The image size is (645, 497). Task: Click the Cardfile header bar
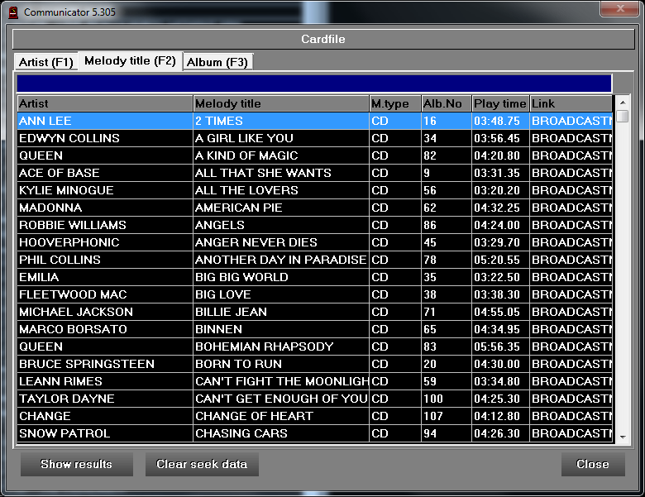[x=323, y=39]
